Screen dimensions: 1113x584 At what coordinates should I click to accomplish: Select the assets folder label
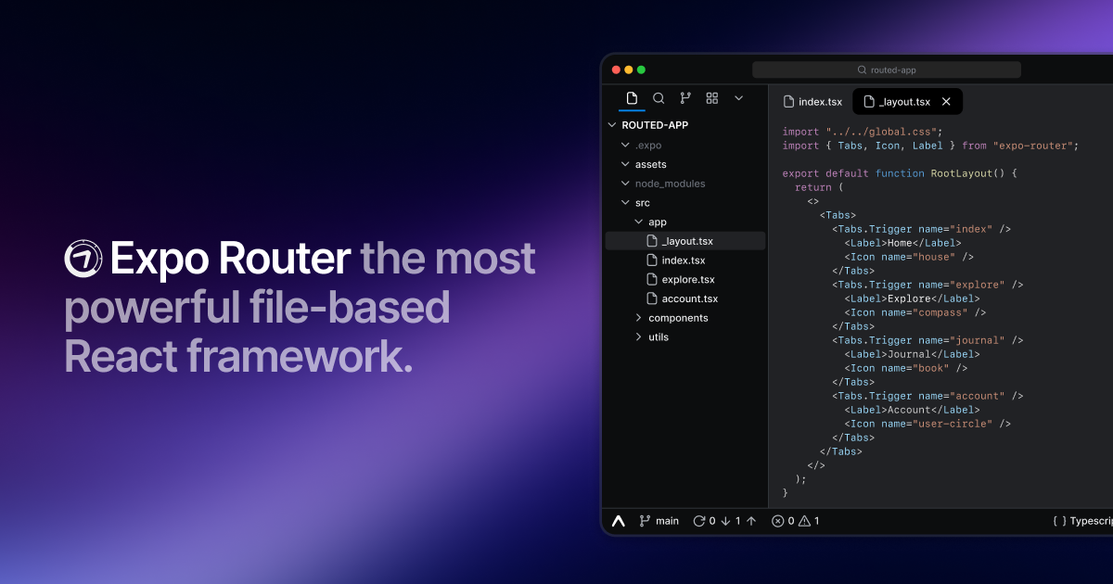click(651, 164)
